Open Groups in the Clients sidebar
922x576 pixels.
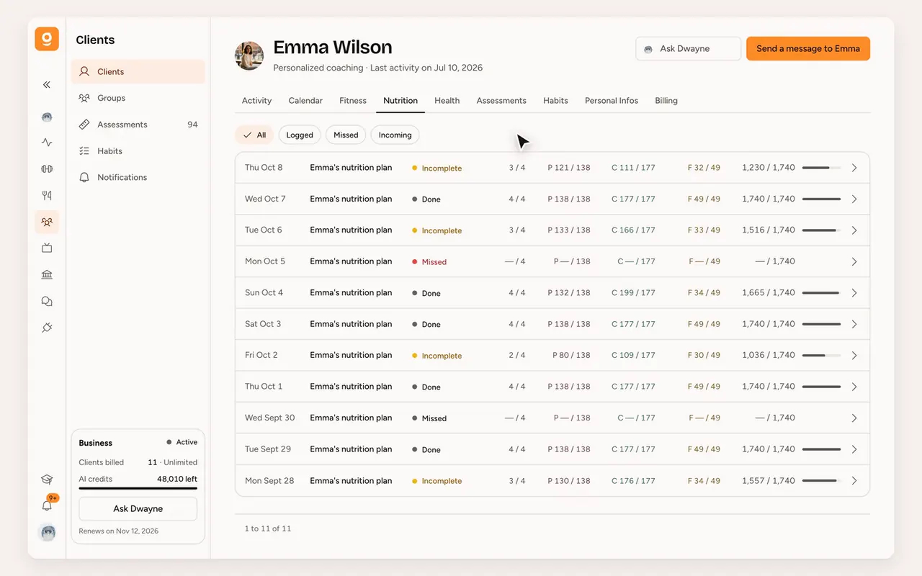[138, 98]
